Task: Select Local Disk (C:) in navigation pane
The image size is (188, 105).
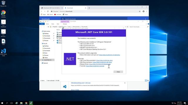Action: [x=47, y=60]
